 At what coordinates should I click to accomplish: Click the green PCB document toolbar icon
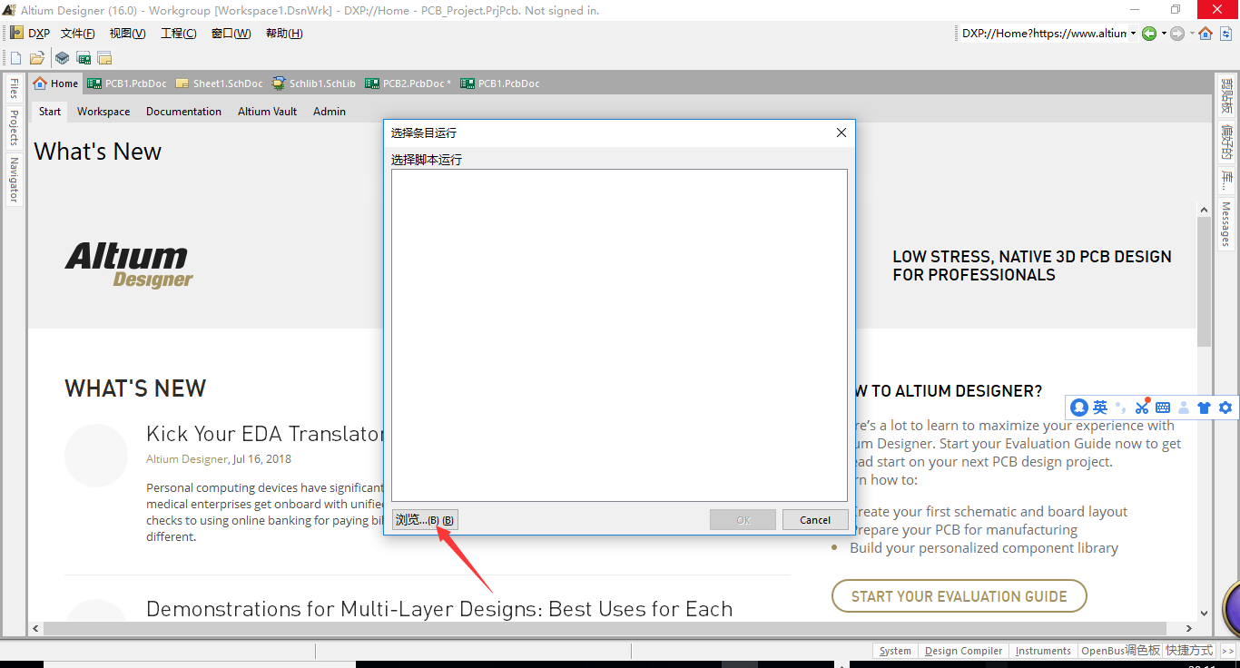tap(84, 58)
